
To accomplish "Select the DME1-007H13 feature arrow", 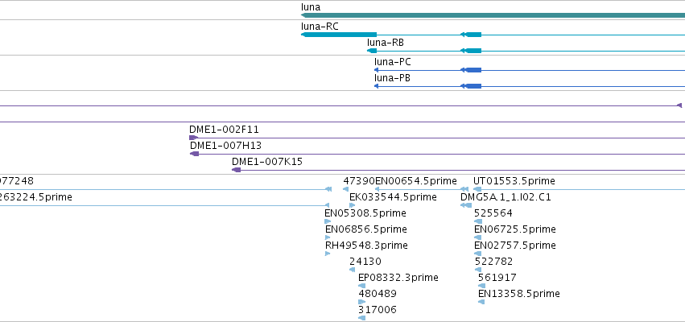I will pos(195,154).
